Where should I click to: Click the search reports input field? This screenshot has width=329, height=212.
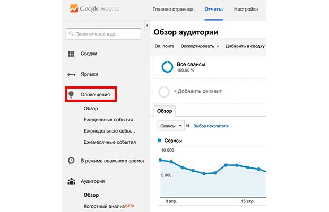(x=103, y=34)
